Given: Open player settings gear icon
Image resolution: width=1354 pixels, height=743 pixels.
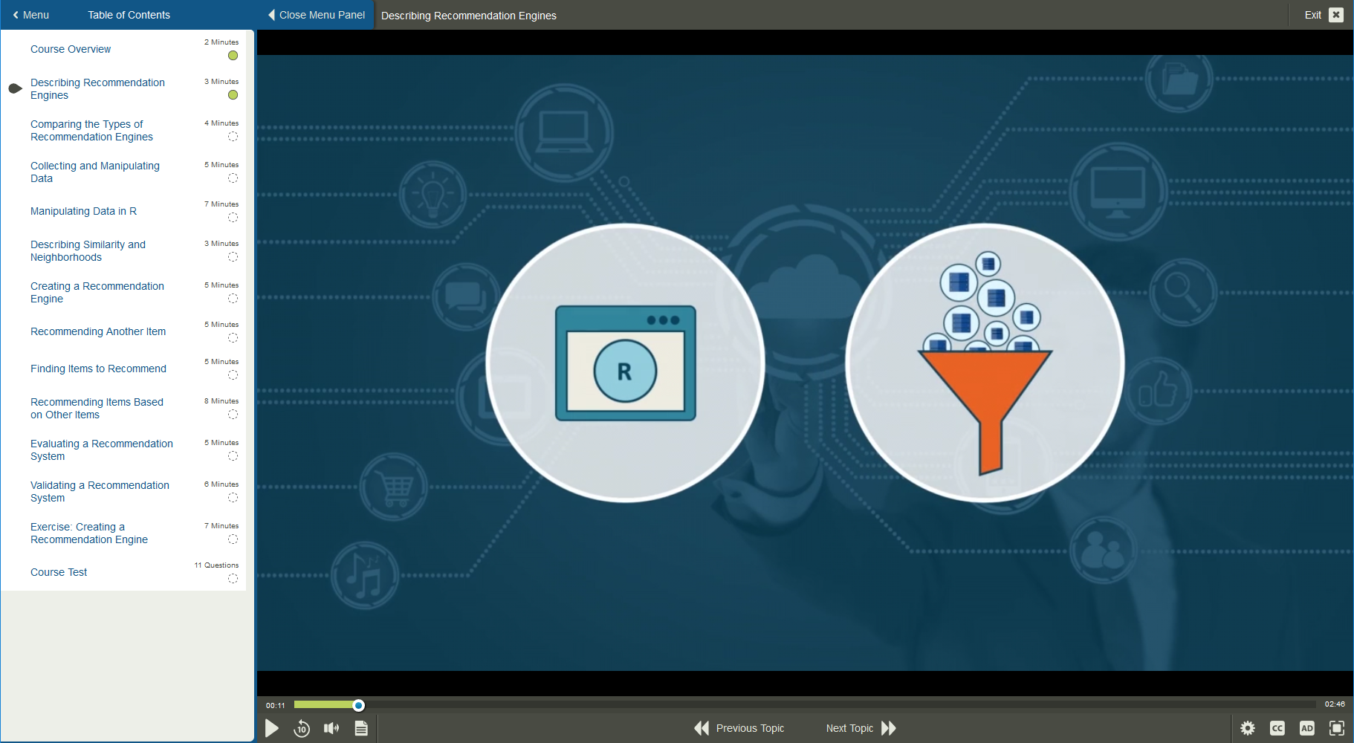Looking at the screenshot, I should click(1248, 729).
